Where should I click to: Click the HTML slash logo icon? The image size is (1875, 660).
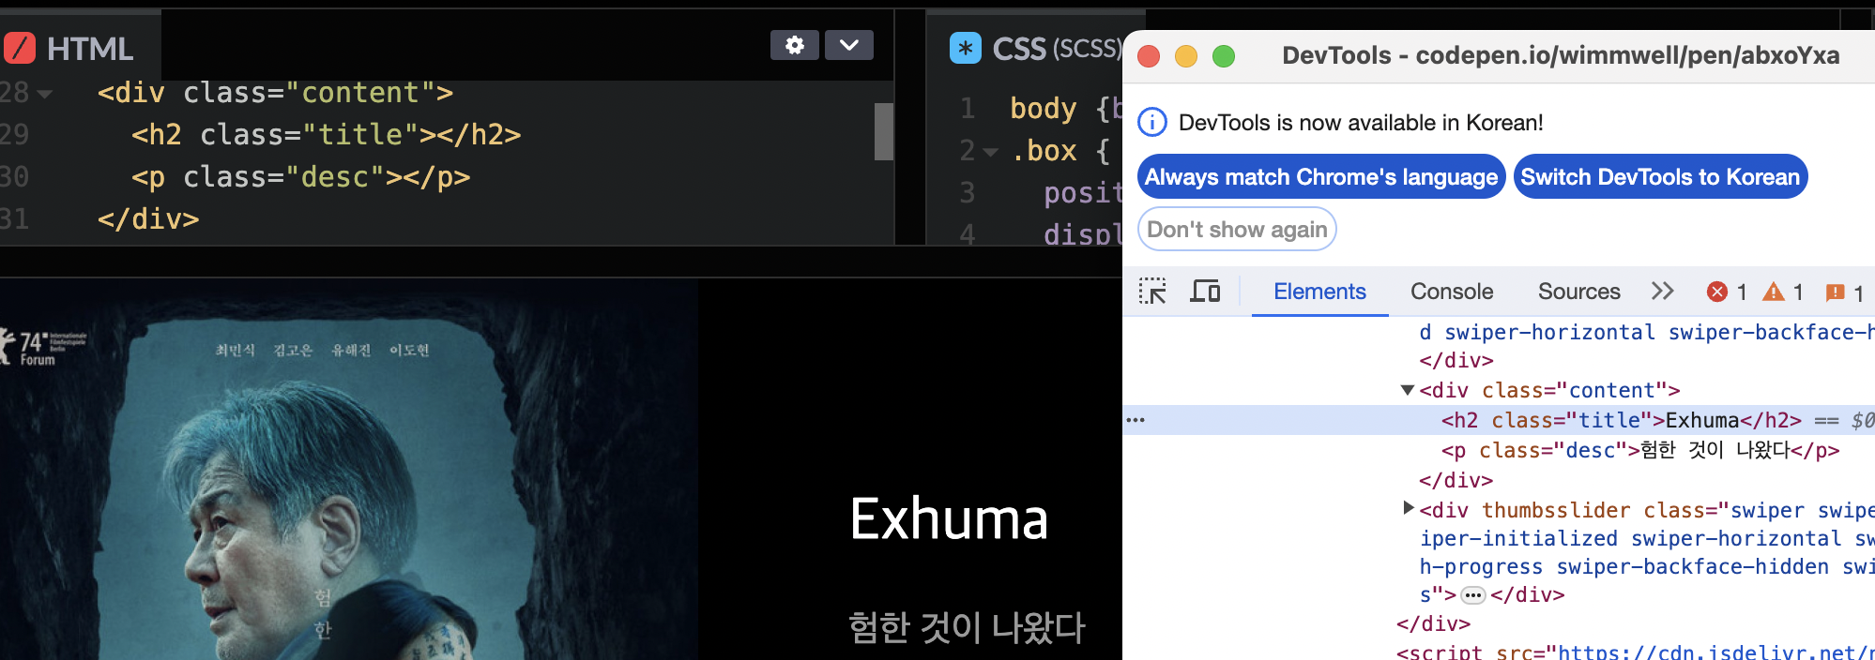click(19, 48)
